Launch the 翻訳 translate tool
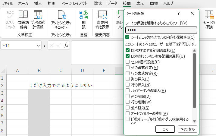This screenshot has height=136, width=216. tap(84, 20)
